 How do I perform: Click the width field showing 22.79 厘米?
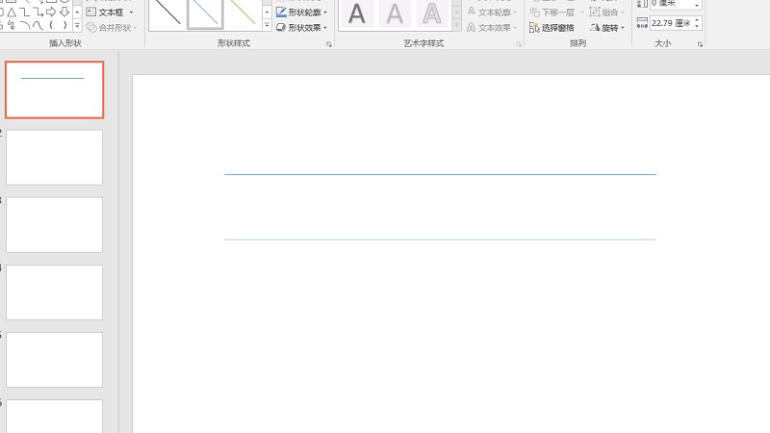670,22
